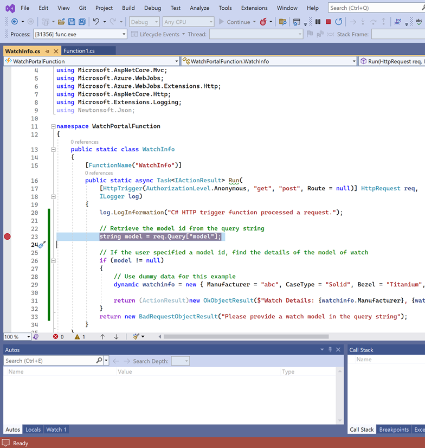The width and height of the screenshot is (425, 448).
Task: Click the spell checker abc icon
Action: pos(419,22)
